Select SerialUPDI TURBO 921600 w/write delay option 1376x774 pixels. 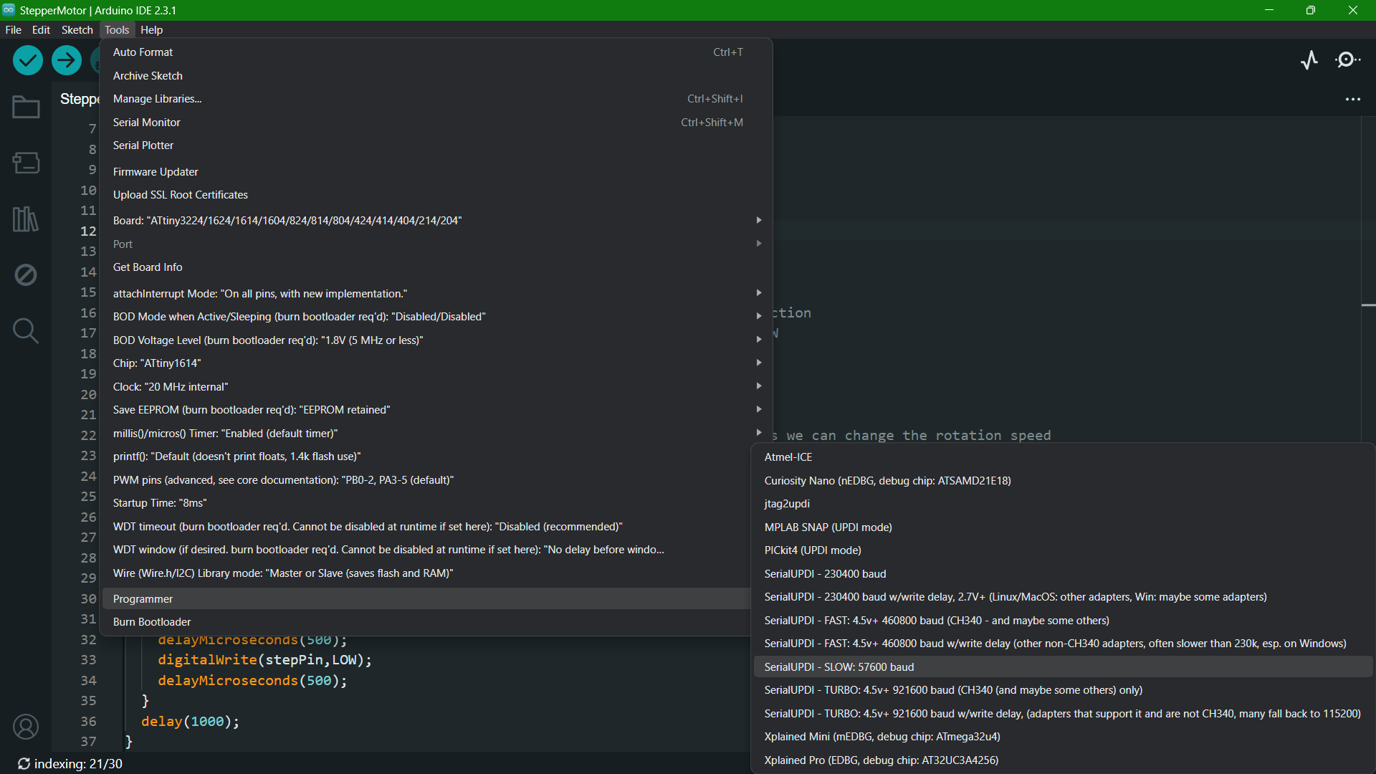pyautogui.click(x=1064, y=714)
